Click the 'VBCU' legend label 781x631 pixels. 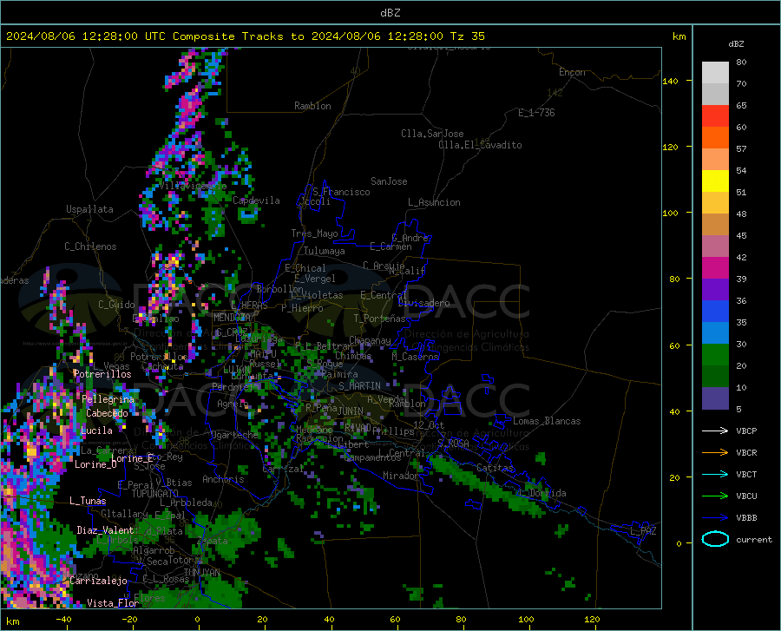click(746, 496)
